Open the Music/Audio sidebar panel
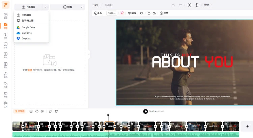This screenshot has height=138, width=253. pos(6,75)
